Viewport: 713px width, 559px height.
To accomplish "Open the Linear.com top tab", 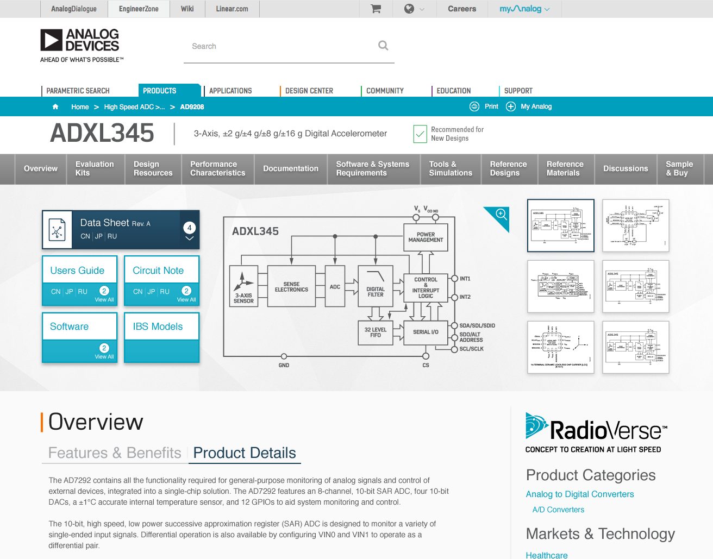I will tap(232, 9).
